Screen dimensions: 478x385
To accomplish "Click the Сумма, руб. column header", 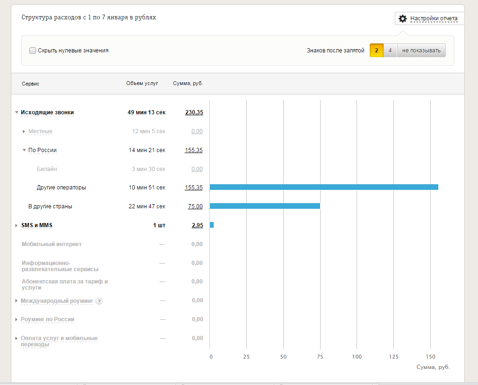I will click(188, 84).
